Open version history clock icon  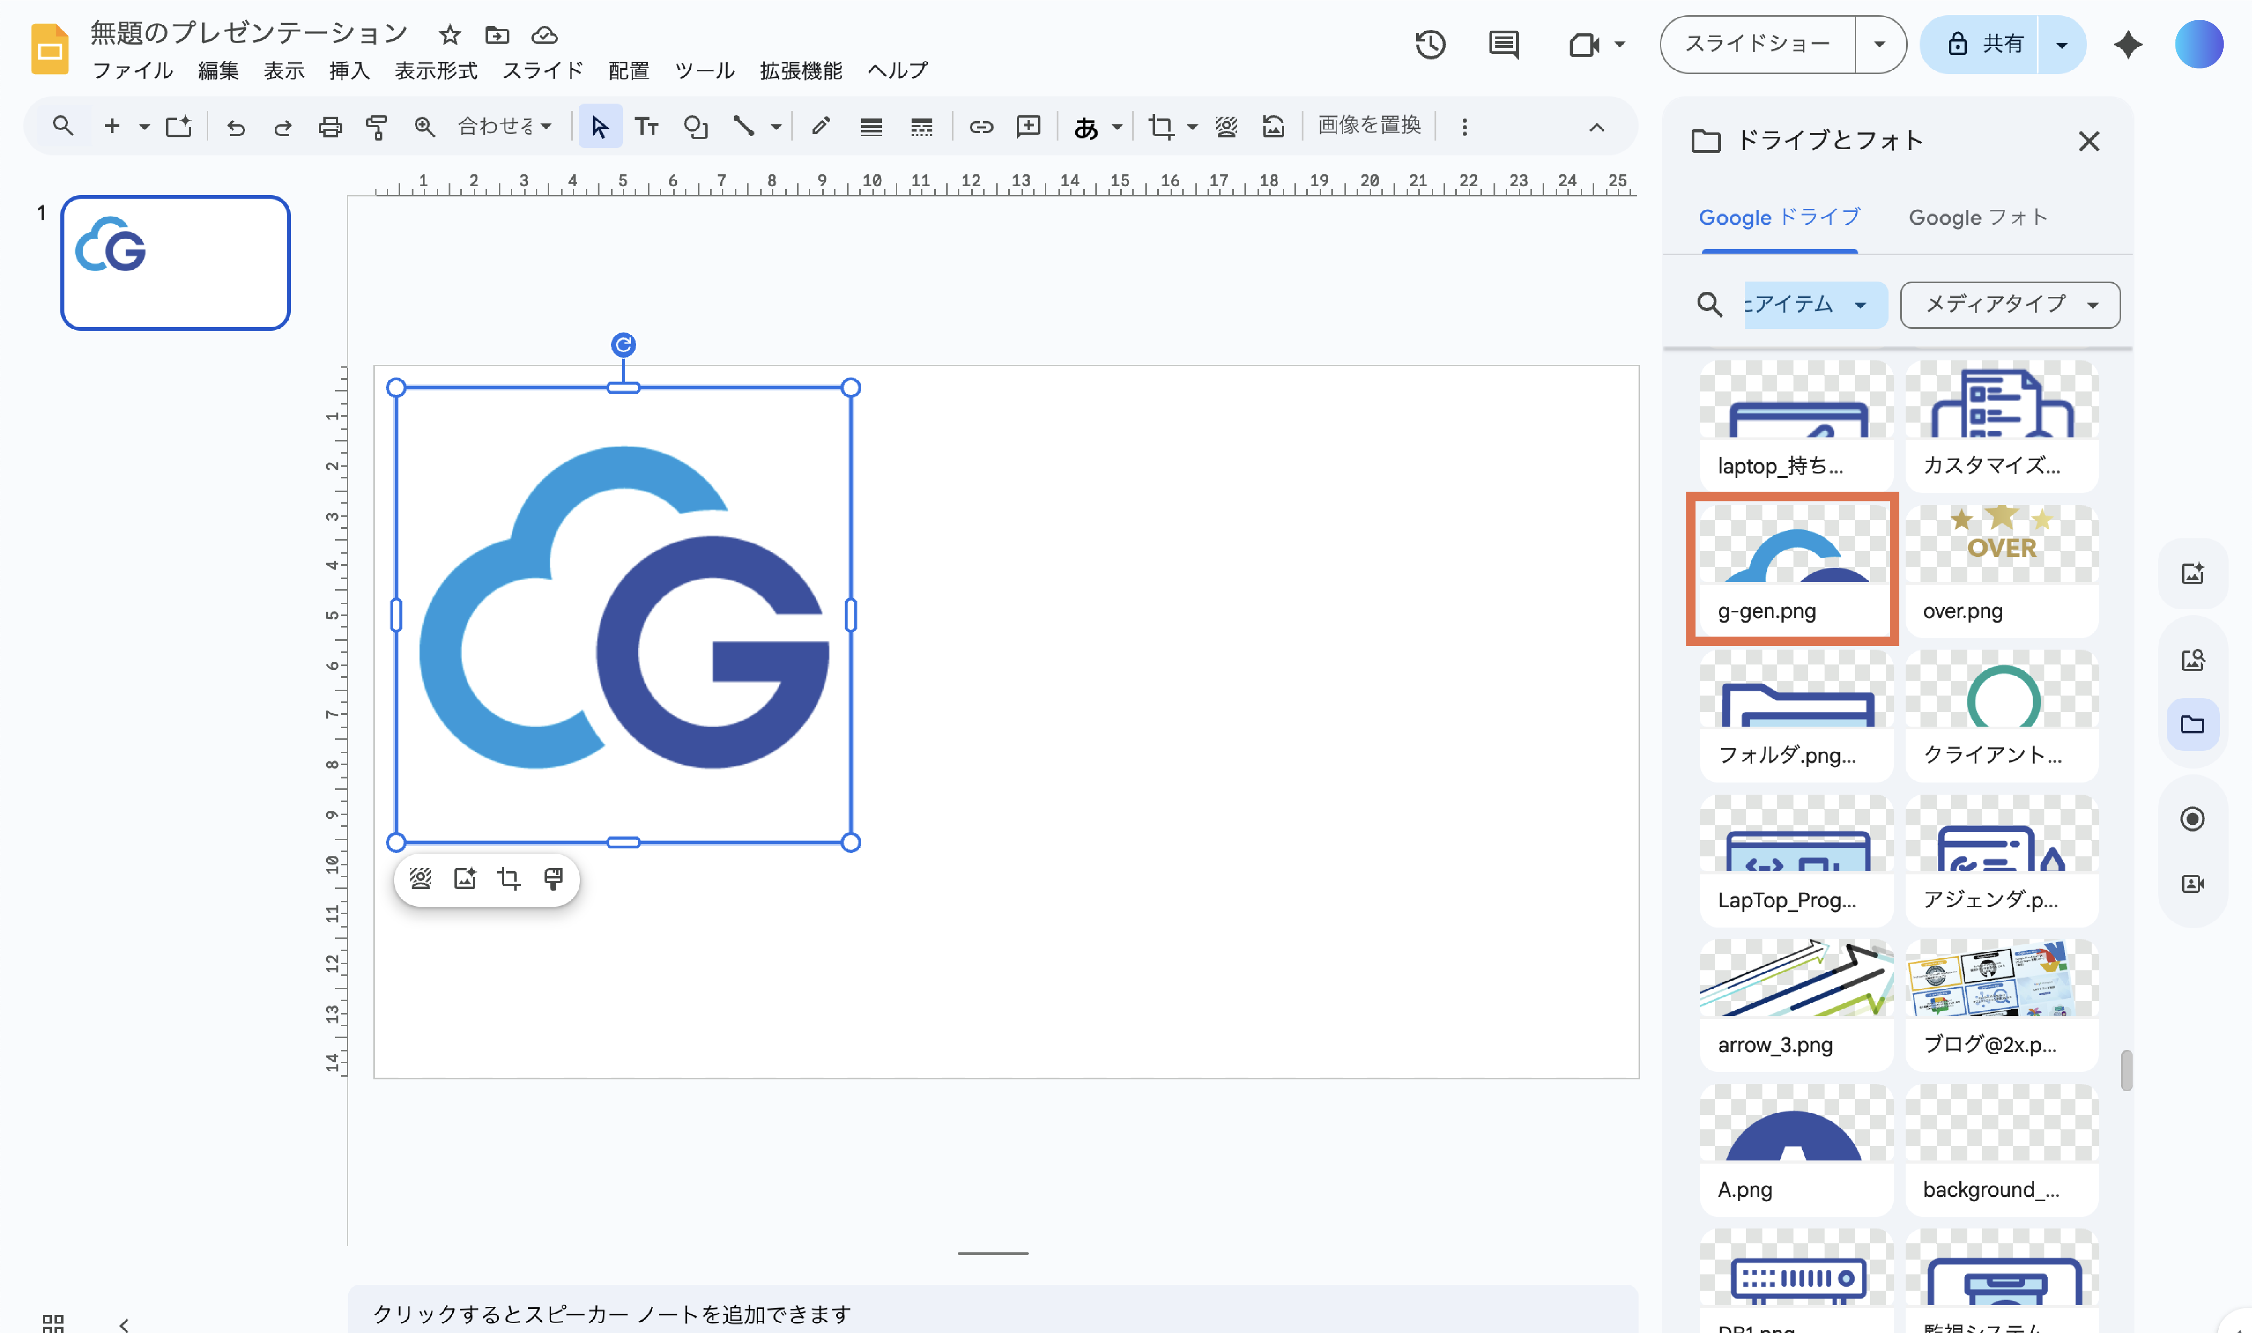point(1430,44)
